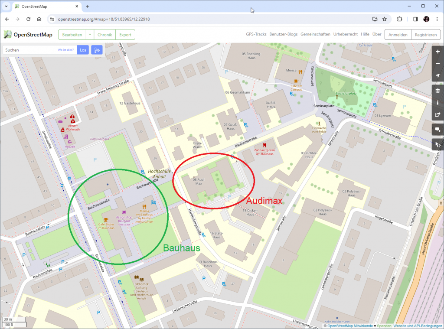Open the GPS-Tracks link

pyautogui.click(x=256, y=34)
